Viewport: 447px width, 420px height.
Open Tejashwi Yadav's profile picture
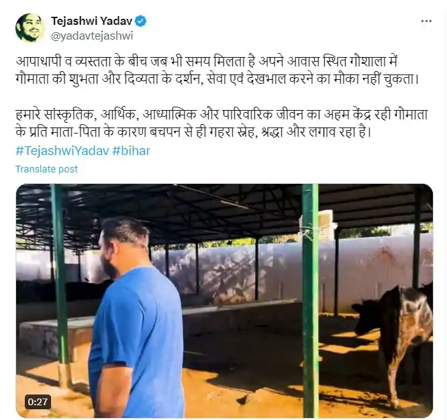pyautogui.click(x=30, y=28)
